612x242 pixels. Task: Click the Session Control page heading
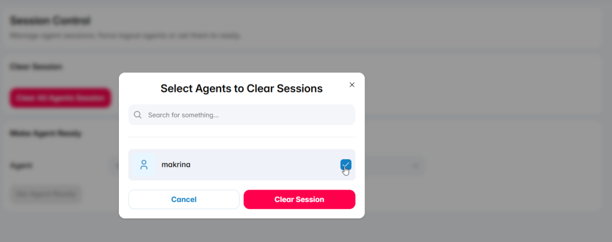click(x=50, y=20)
